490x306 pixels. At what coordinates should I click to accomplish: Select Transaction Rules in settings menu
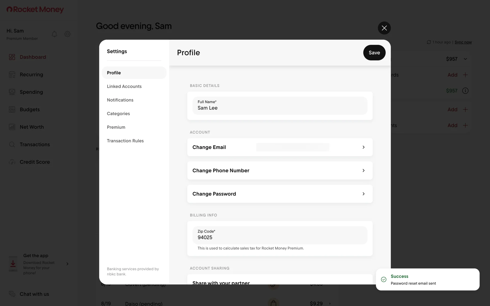coord(125,141)
